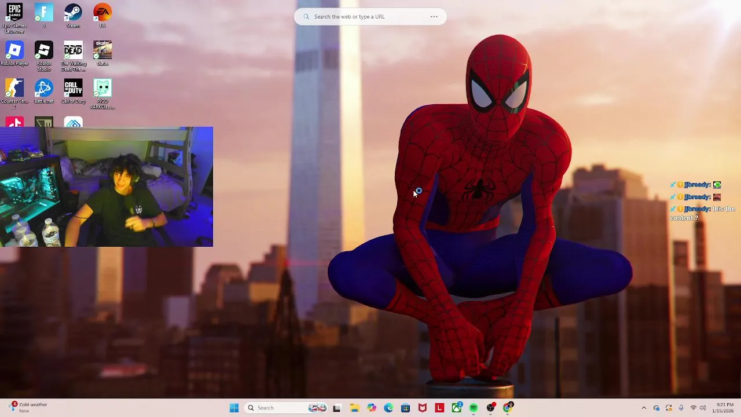This screenshot has height=417, width=741.
Task: Select the Roblox Studio desktop icon
Action: click(x=43, y=56)
